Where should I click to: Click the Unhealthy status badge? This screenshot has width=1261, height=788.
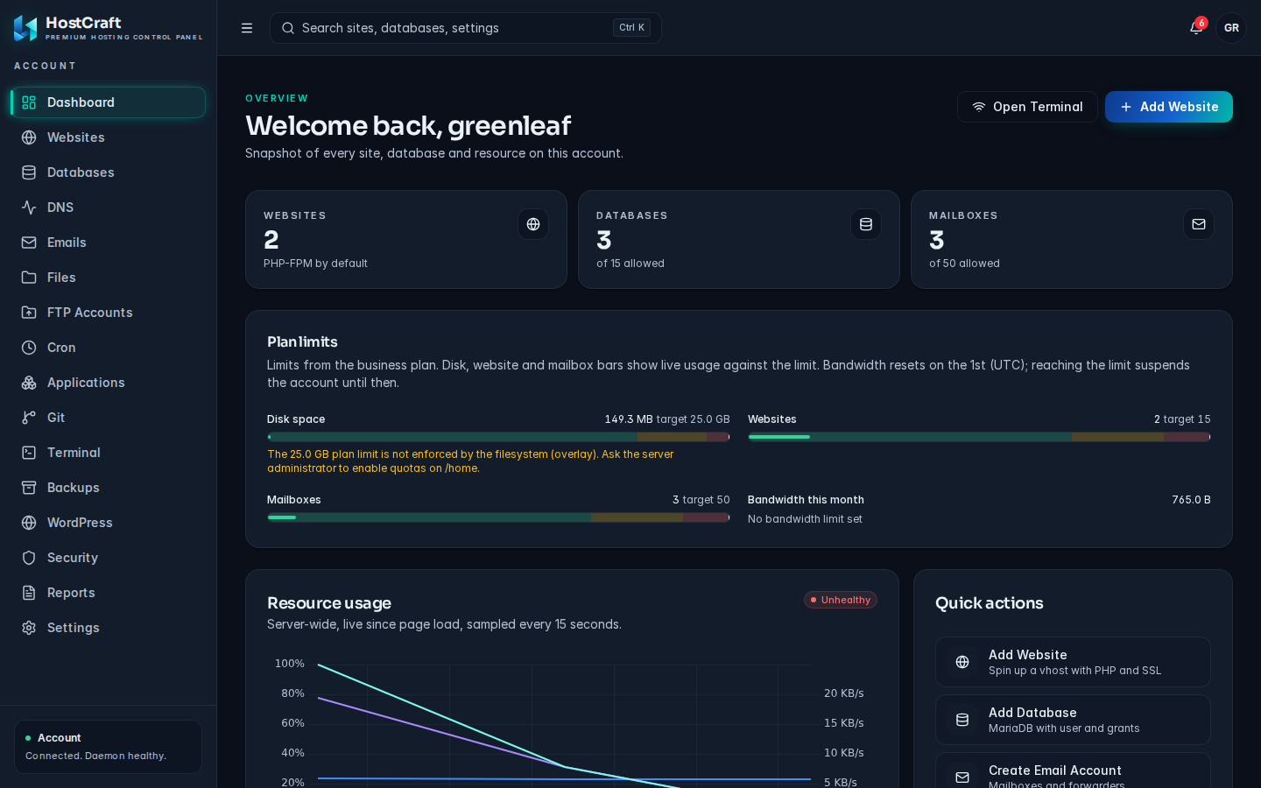[841, 600]
